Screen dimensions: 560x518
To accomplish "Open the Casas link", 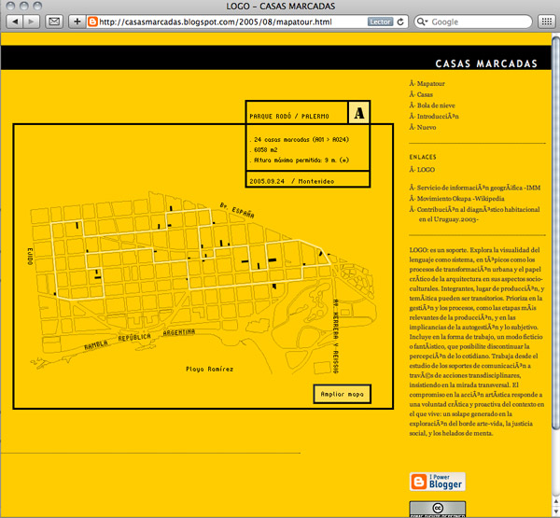I will (425, 94).
